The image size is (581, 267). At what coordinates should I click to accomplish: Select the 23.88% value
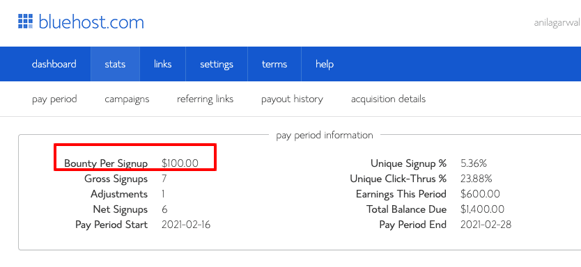tap(476, 179)
